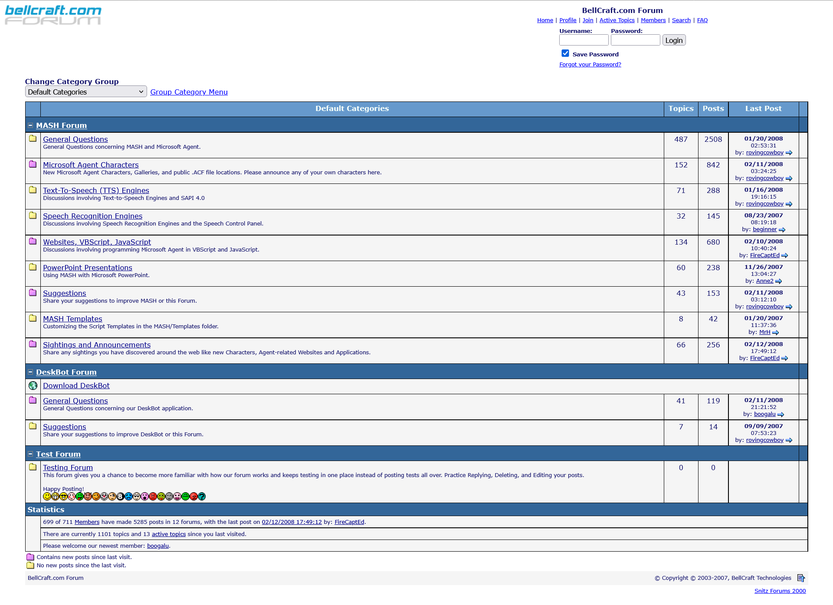
Task: Click Forgot your Password link
Action: (x=590, y=65)
